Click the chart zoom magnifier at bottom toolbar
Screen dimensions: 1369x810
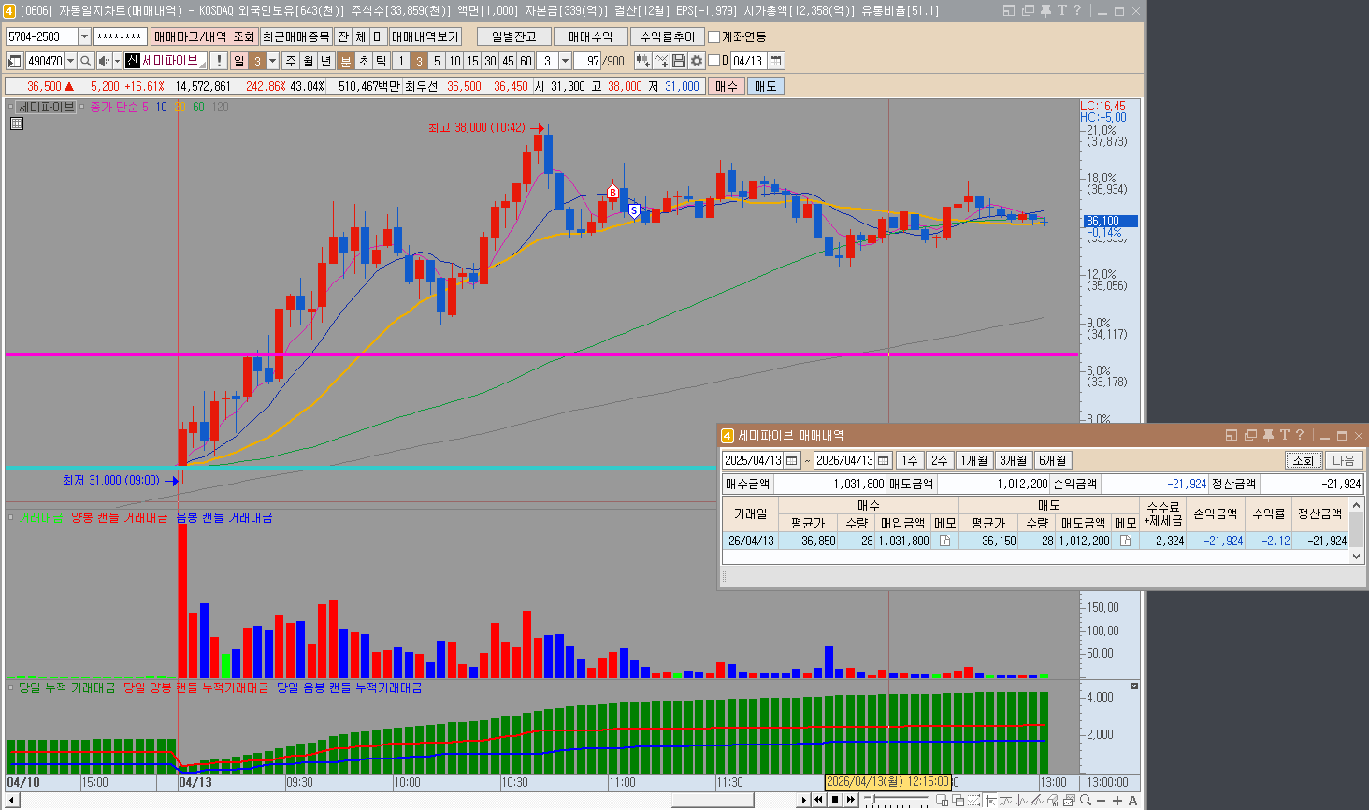1086,801
